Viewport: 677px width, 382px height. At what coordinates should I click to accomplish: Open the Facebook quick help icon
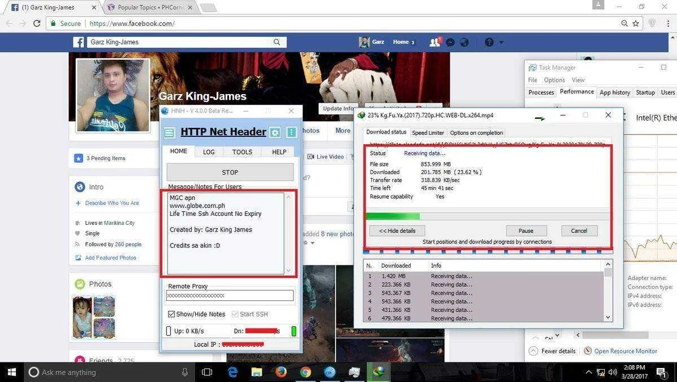tap(489, 42)
